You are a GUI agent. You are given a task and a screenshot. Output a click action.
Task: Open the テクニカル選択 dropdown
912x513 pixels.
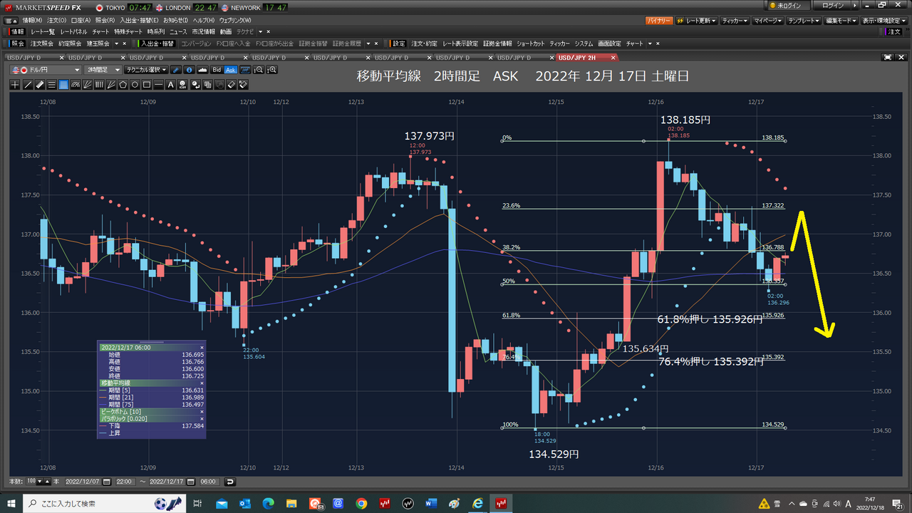(145, 70)
